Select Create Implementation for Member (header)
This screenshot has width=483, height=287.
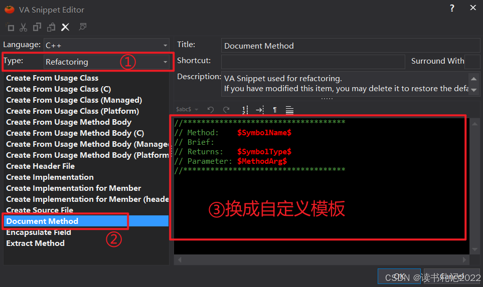coord(86,199)
